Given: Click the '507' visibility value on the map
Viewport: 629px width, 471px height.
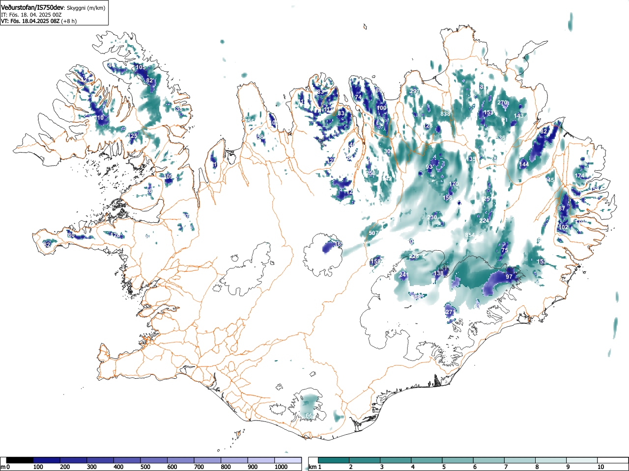Looking at the screenshot, I should 373,233.
